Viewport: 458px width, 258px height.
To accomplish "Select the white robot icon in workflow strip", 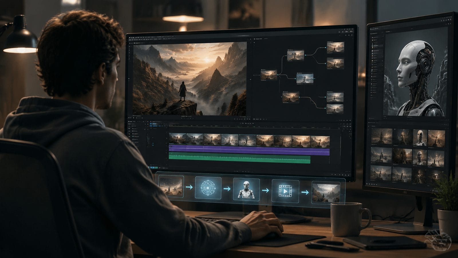I will 246,189.
